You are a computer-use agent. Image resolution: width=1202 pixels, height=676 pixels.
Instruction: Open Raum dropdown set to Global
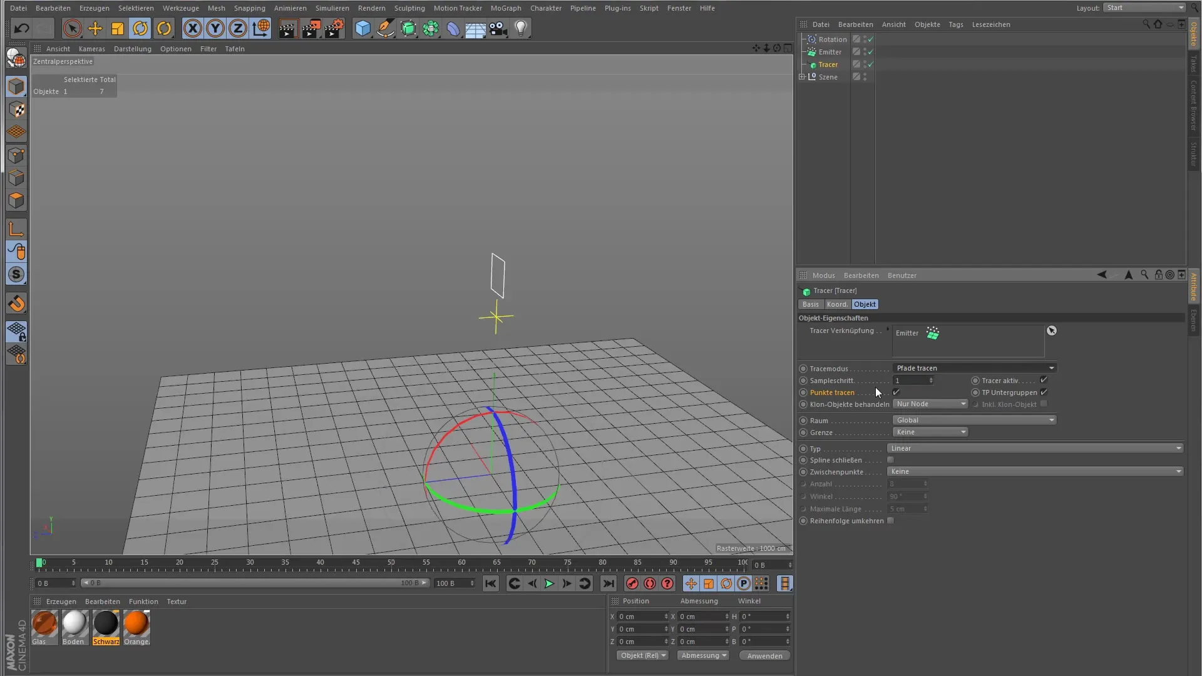point(975,421)
